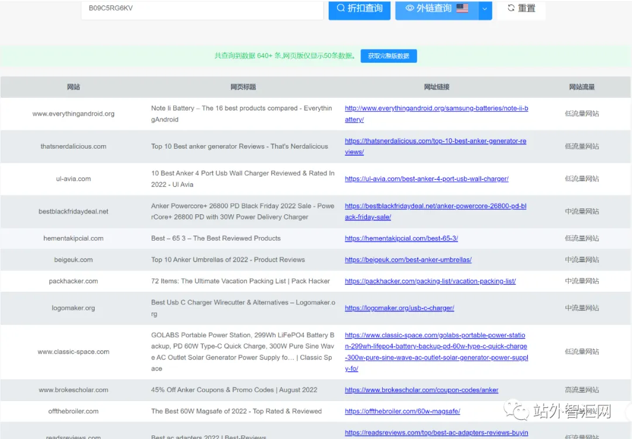Open the dropdown arrow beside 外链查询
Viewport: 632px width, 439px height.
(x=485, y=9)
